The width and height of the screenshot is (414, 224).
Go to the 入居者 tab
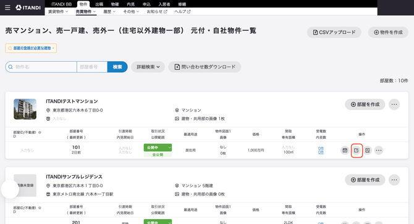[x=164, y=4]
